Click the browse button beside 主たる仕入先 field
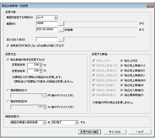The width and height of the screenshot is (155, 140). coord(61,39)
